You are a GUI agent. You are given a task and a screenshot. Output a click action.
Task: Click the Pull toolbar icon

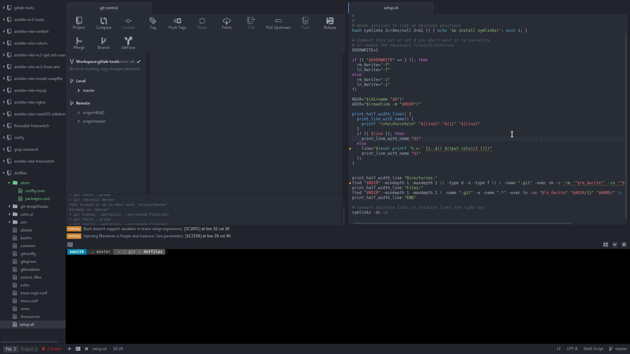(x=251, y=23)
